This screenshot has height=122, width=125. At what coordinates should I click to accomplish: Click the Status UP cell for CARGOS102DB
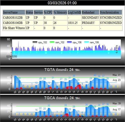tap(29, 18)
